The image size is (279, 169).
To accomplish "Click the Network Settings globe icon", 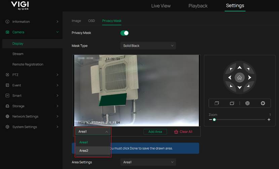I will pos(7,116).
